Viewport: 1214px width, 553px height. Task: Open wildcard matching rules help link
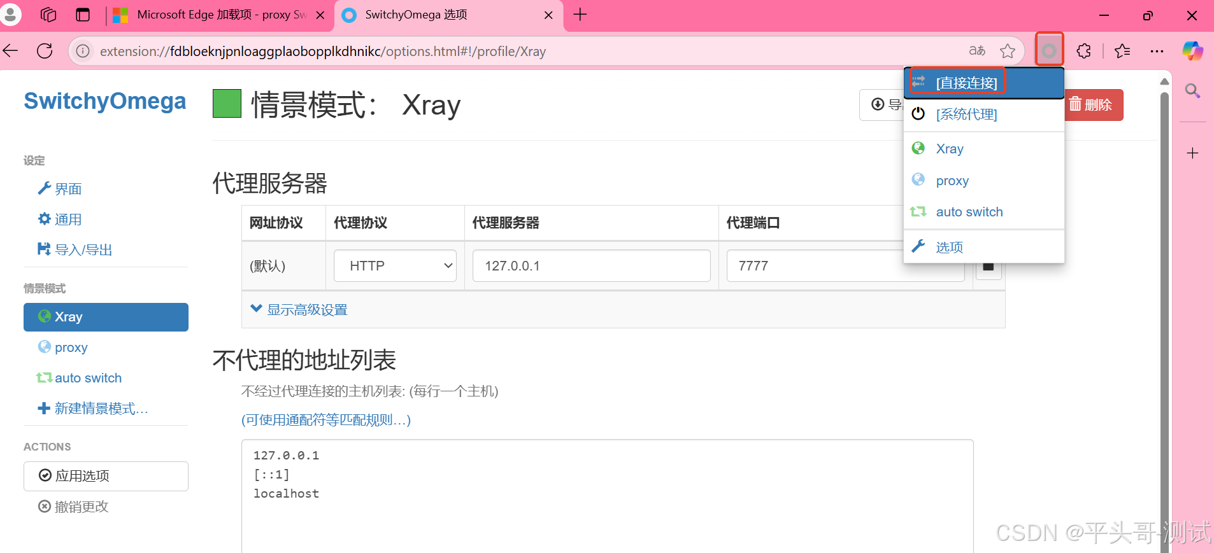[x=326, y=420]
